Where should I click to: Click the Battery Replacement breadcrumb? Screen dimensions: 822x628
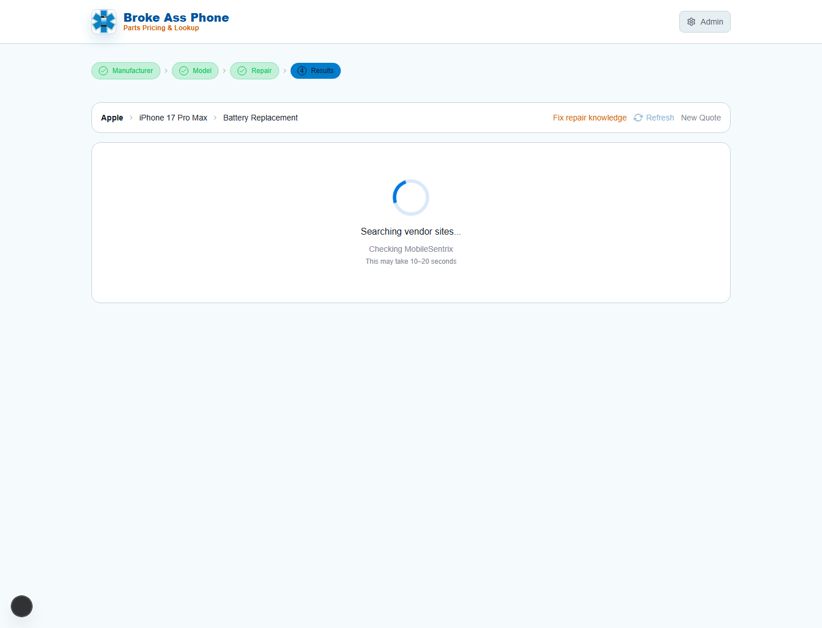pyautogui.click(x=260, y=118)
